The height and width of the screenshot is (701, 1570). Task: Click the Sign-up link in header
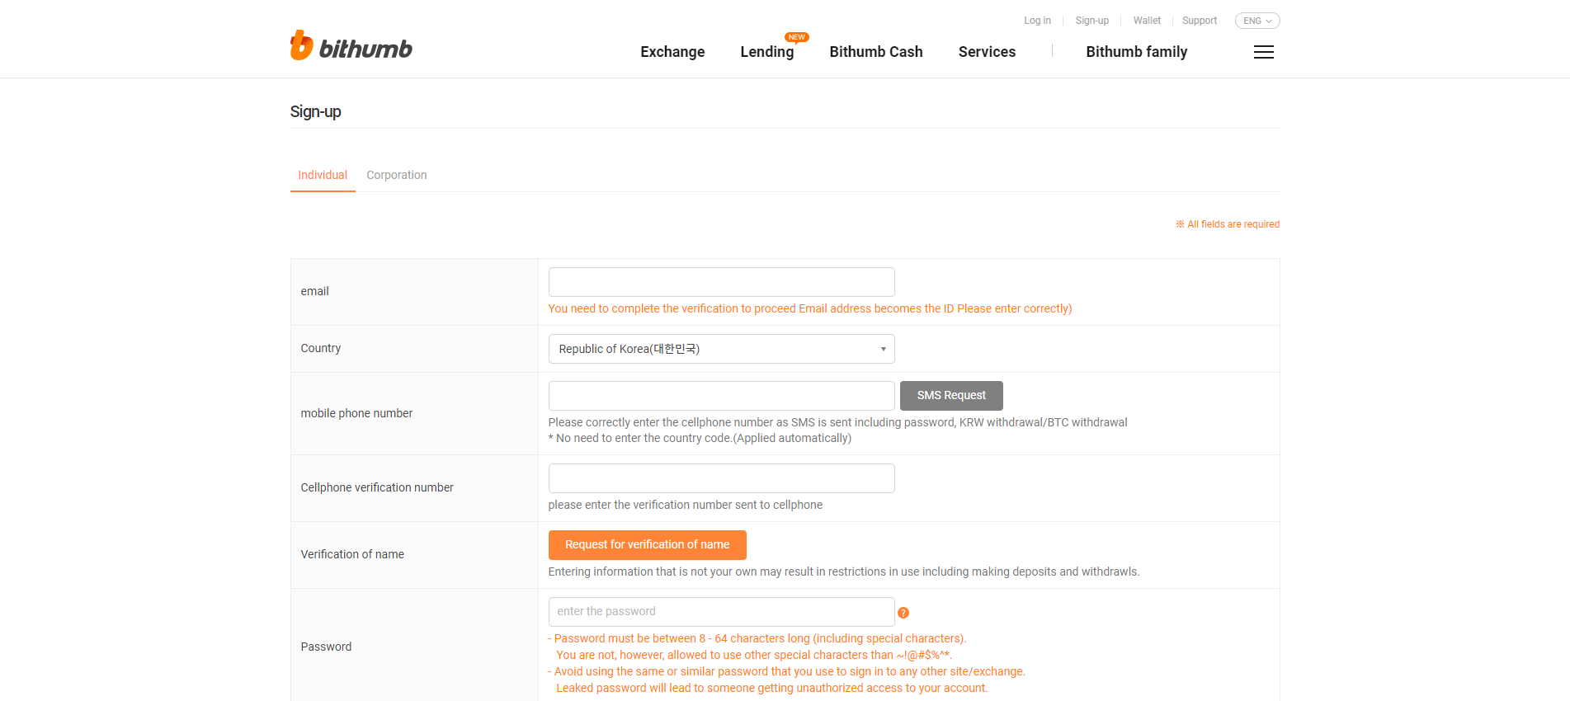[x=1091, y=21]
